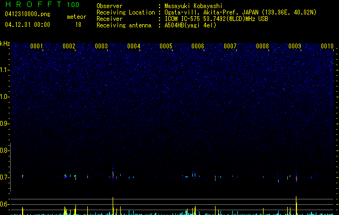Click the Observer label
This screenshot has width=339, height=215.
(109, 6)
